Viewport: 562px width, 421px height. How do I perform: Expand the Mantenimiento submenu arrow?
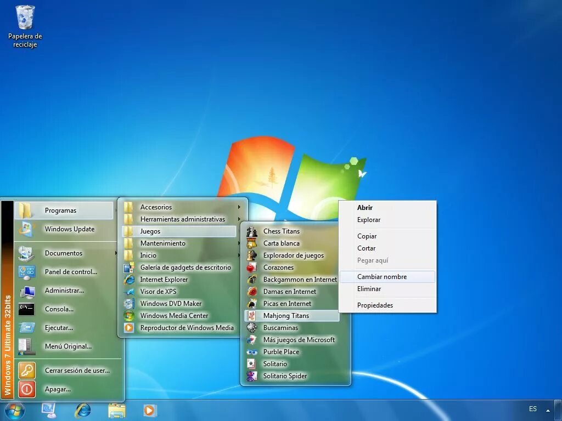point(239,243)
